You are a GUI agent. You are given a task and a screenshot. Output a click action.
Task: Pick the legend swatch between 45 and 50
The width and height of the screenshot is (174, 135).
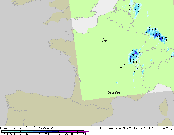click(81, 131)
